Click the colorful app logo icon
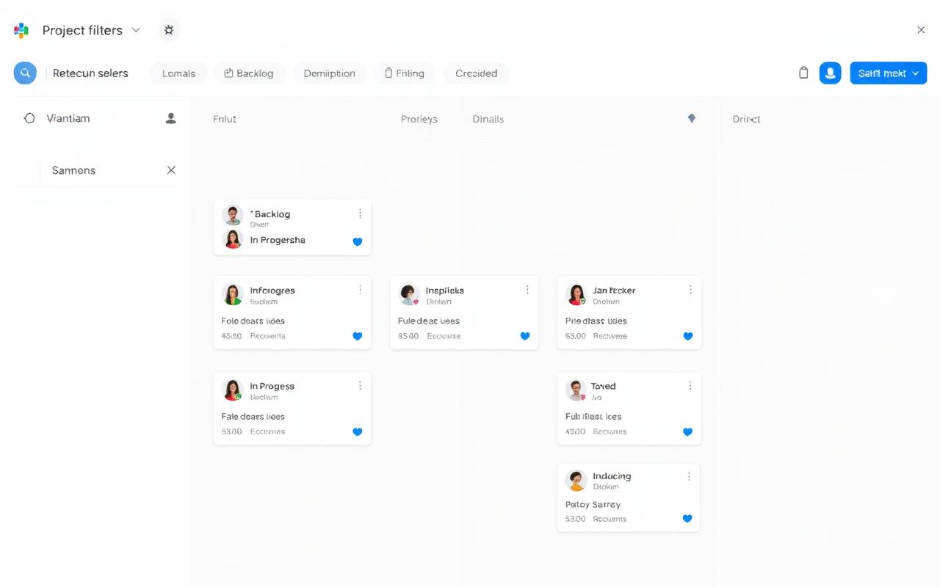Screen dimensions: 940x587 tap(21, 30)
